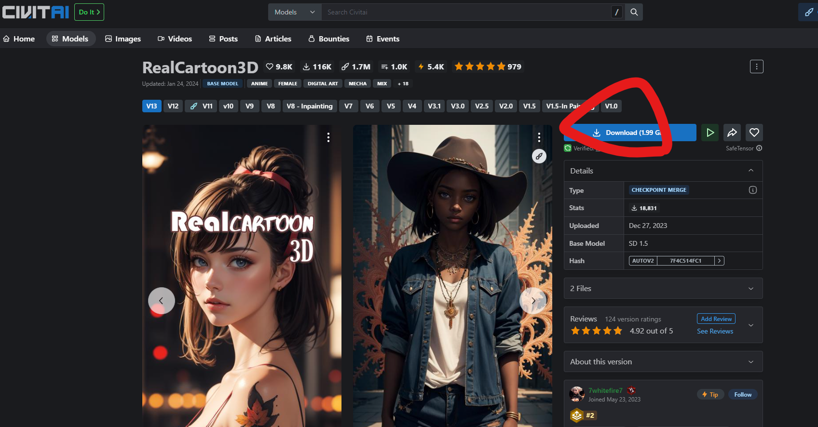The image size is (818, 427).
Task: Click the Search Civitai input field
Action: [466, 12]
